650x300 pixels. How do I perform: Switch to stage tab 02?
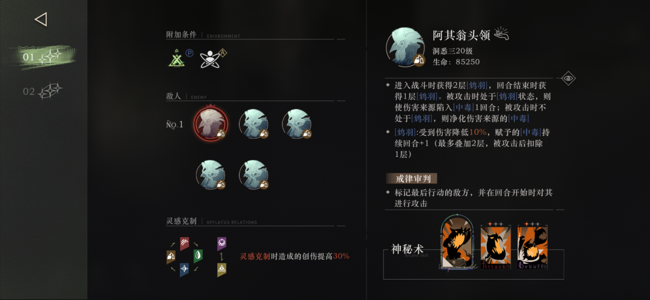(42, 91)
